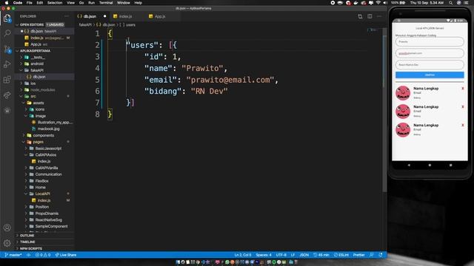
Task: Click the synchronize changes icon in status bar
Action: click(x=29, y=255)
